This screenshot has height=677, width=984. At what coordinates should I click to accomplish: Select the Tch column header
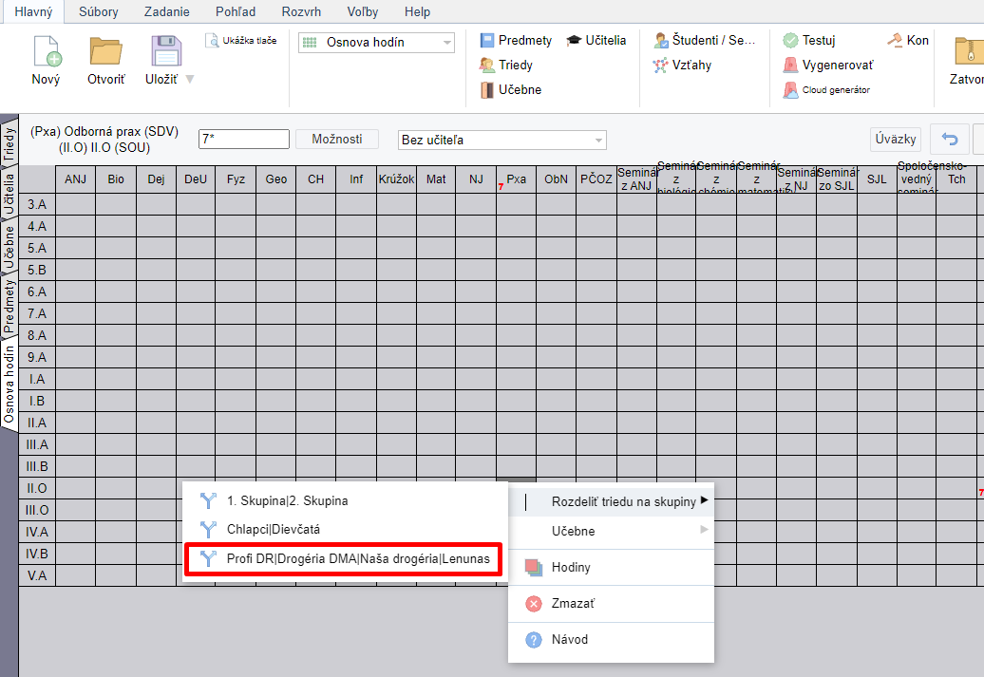point(956,179)
